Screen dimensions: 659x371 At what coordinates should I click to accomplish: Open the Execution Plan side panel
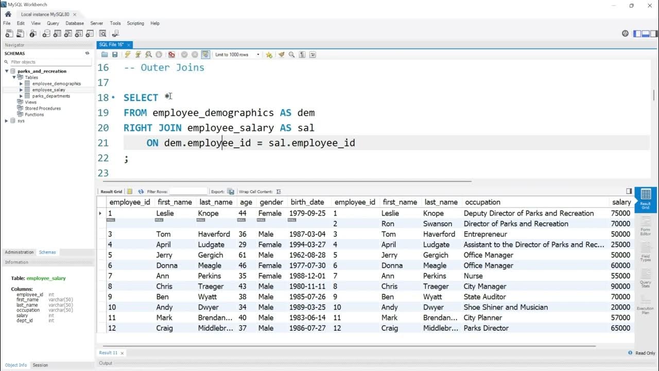point(646,305)
